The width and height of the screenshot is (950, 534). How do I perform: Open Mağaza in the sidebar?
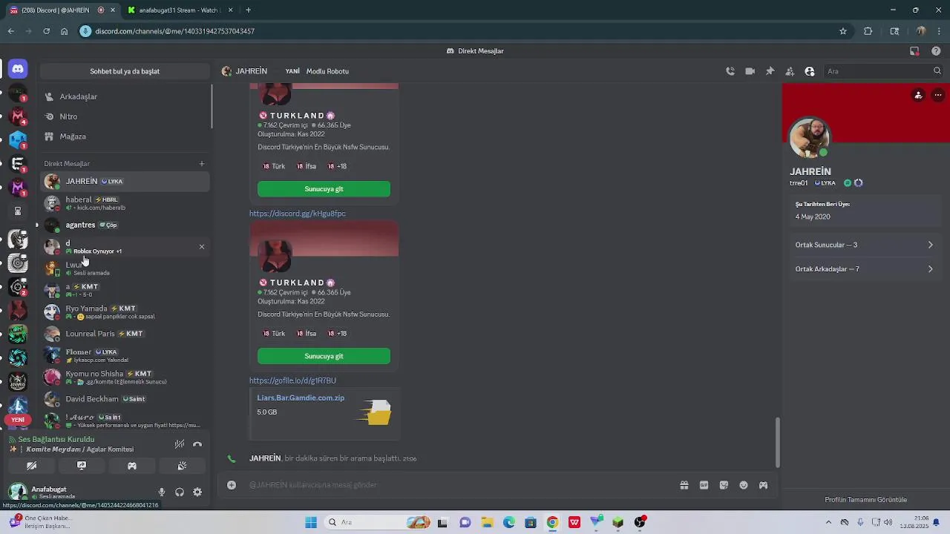tap(125, 136)
